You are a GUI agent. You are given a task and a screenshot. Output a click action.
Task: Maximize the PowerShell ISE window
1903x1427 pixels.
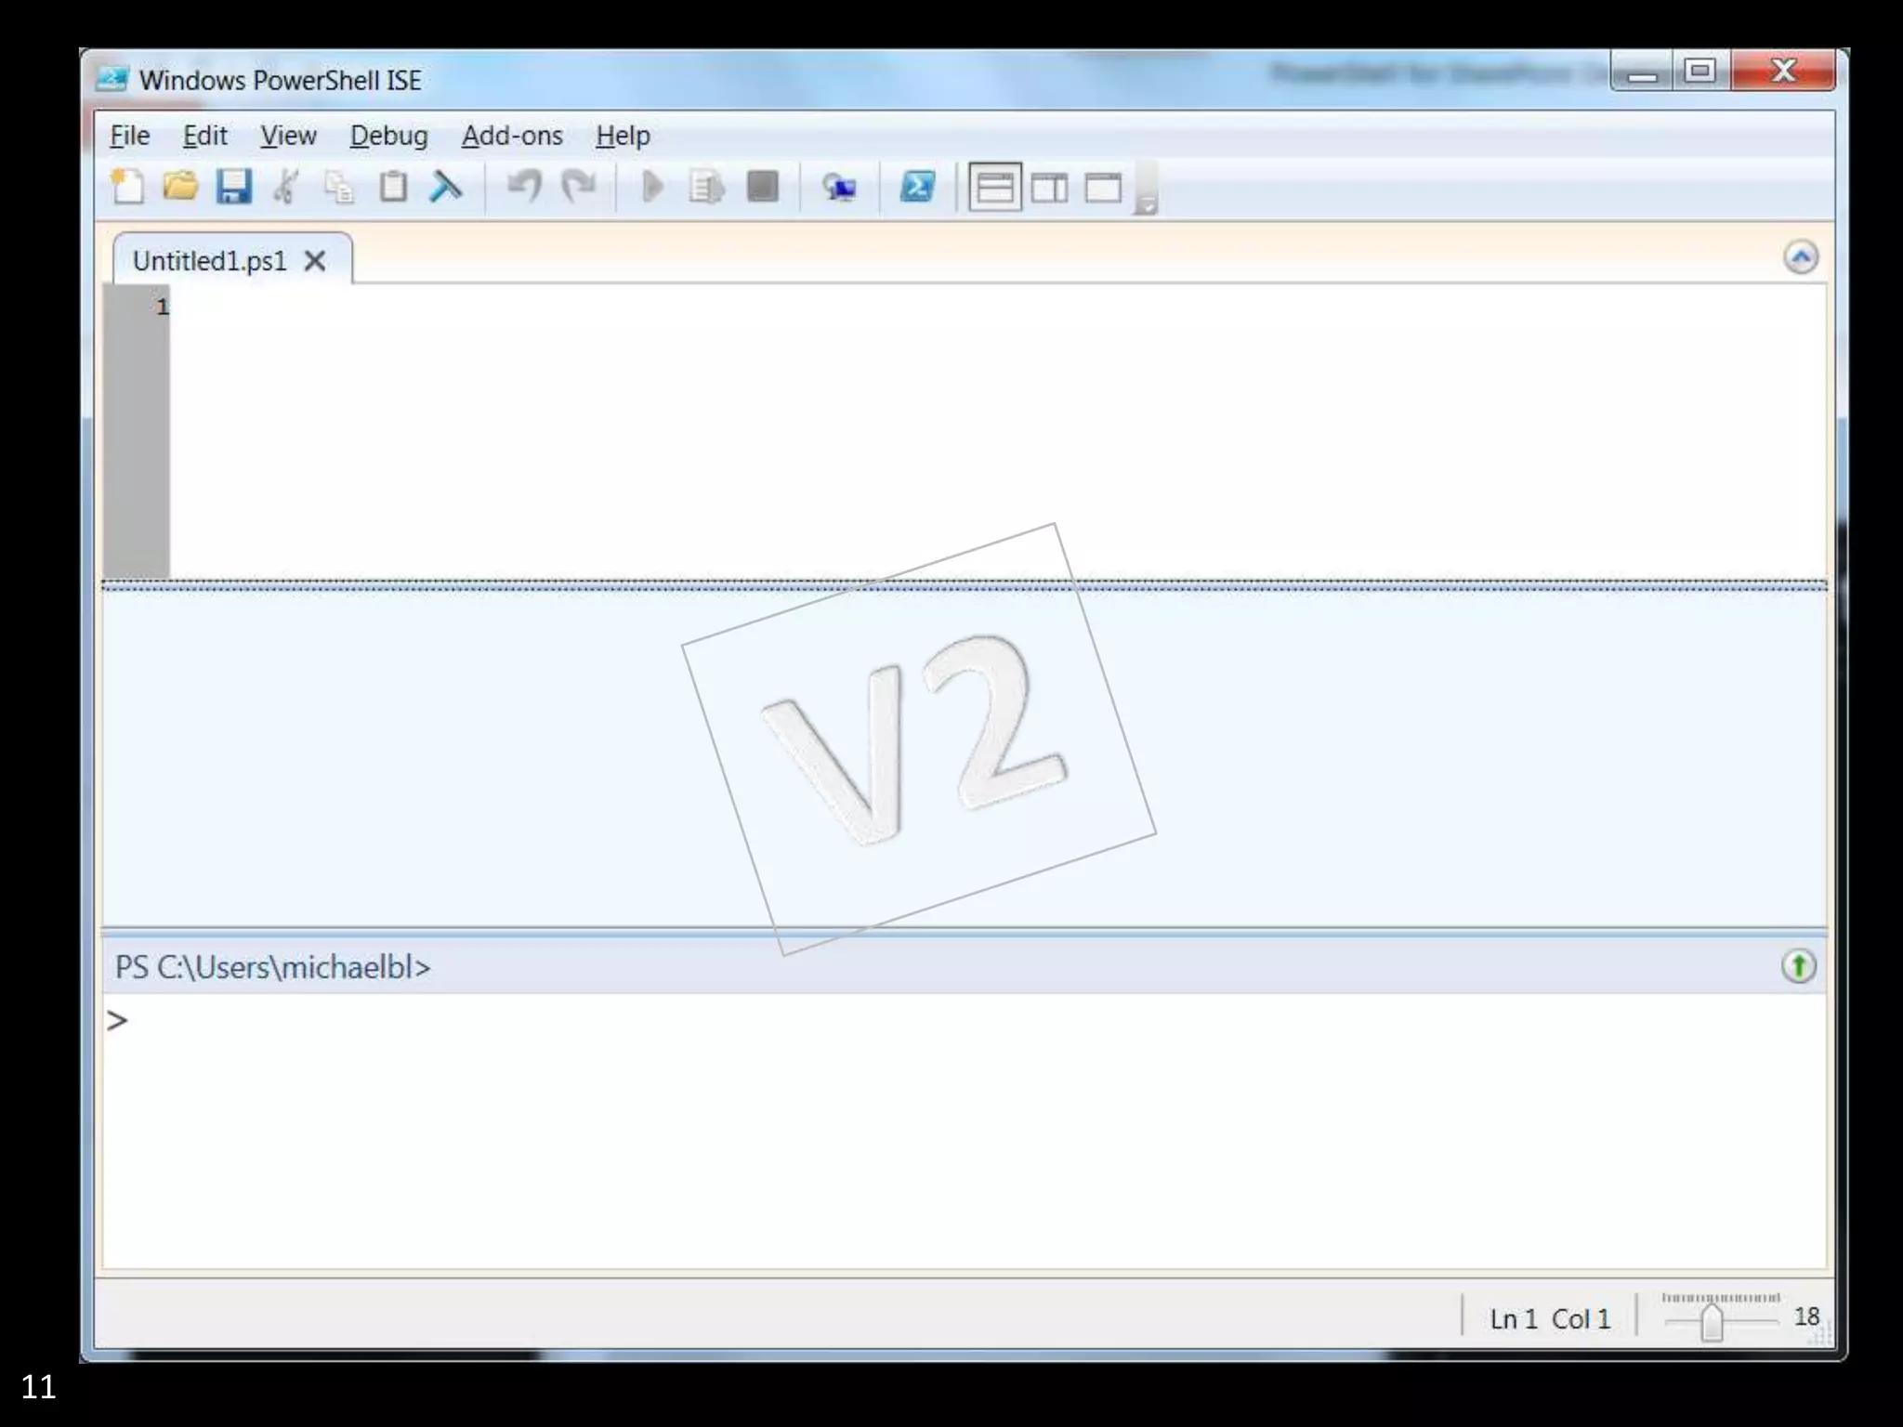point(1700,71)
